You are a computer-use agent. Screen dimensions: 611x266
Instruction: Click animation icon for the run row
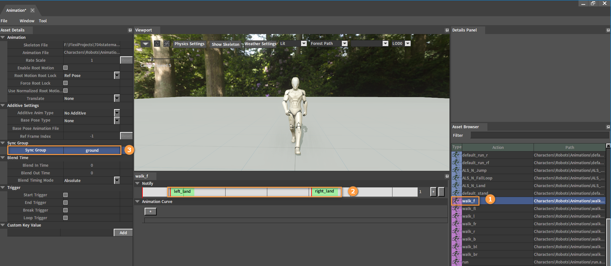(456, 262)
